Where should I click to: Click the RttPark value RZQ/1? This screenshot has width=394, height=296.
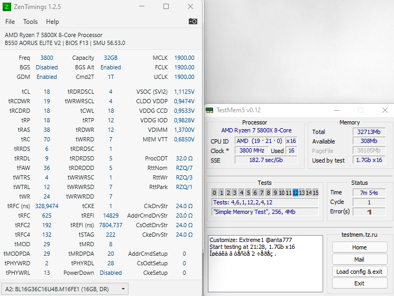(184, 187)
